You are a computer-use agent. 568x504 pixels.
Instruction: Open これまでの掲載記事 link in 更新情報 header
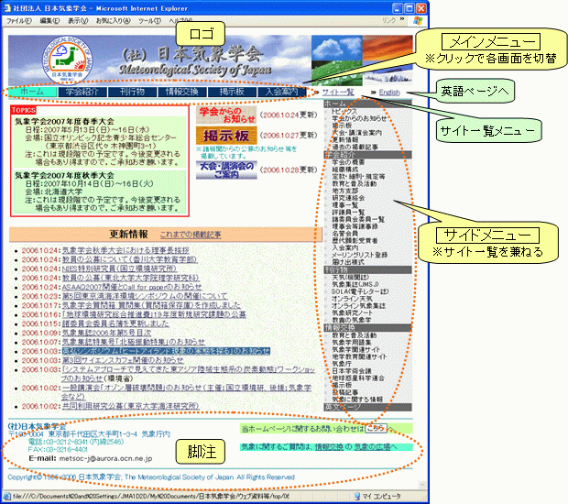191,235
